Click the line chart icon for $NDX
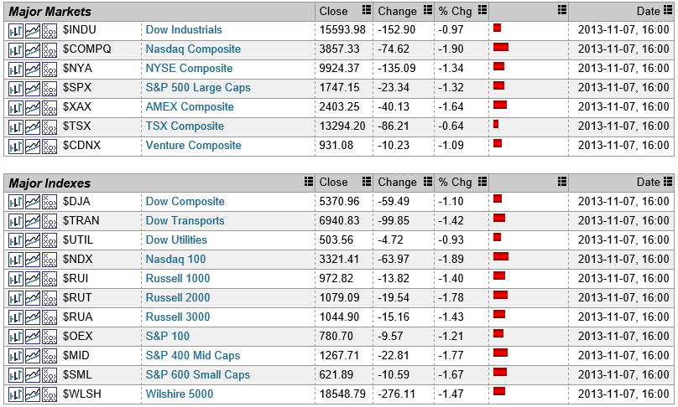678x407 pixels. click(x=33, y=260)
